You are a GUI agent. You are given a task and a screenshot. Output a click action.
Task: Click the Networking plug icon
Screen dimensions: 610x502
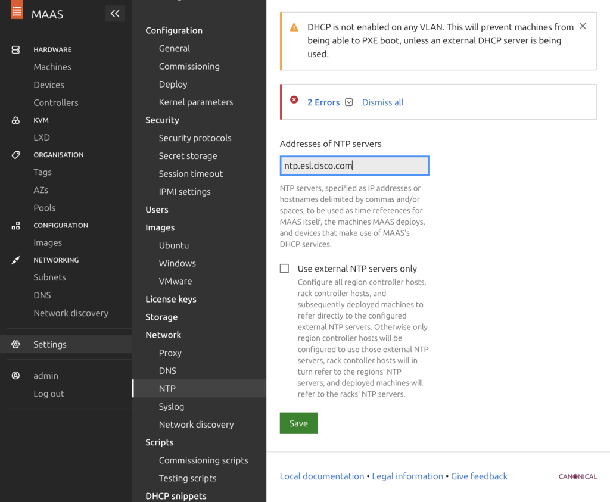tap(15, 260)
